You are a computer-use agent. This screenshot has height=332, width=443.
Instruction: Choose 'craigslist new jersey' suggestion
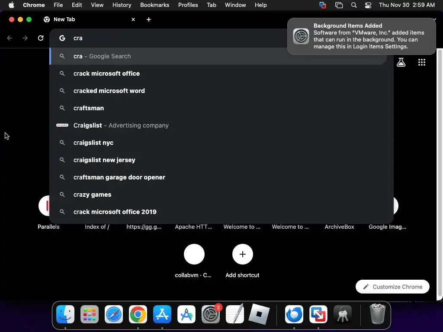tap(221, 160)
